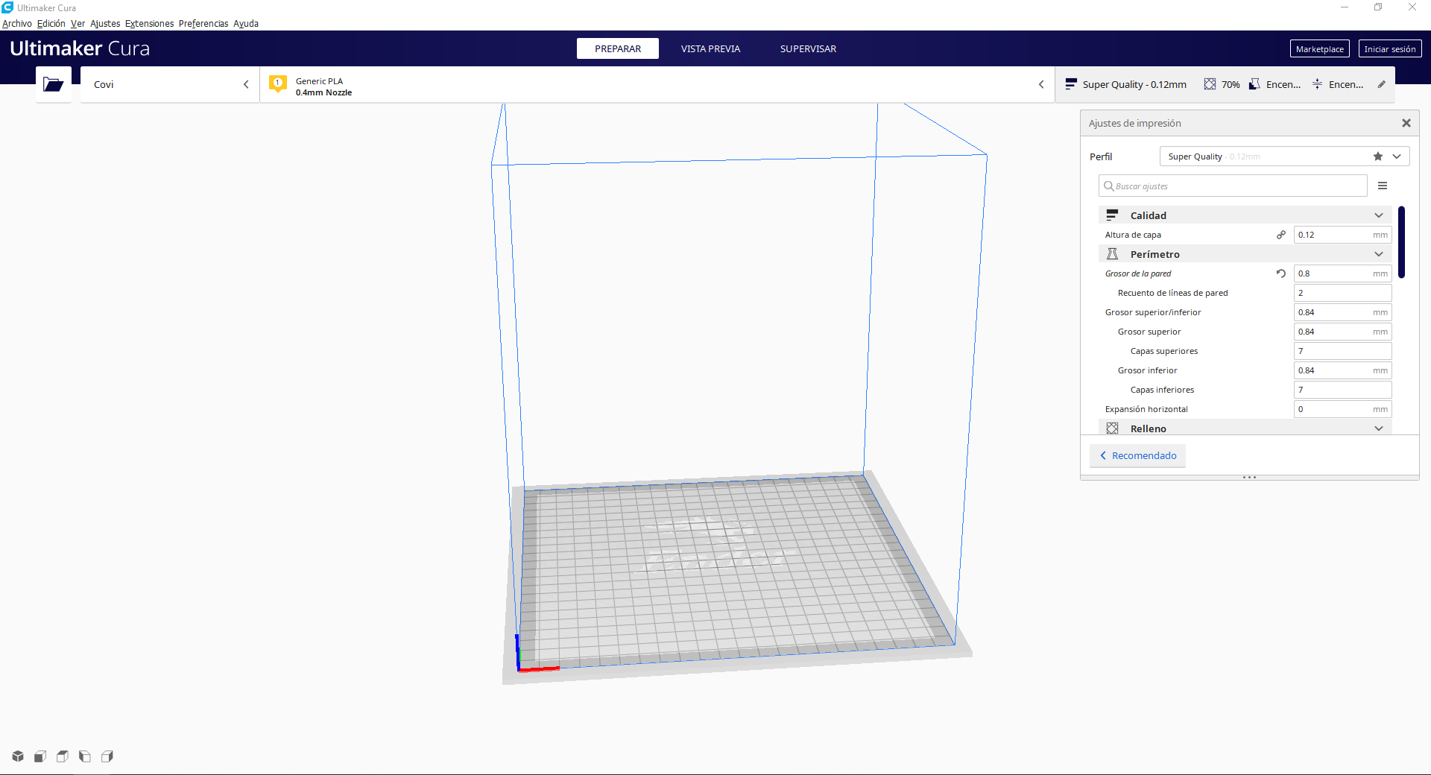The image size is (1431, 775).
Task: Switch to right side view icon
Action: [x=107, y=756]
